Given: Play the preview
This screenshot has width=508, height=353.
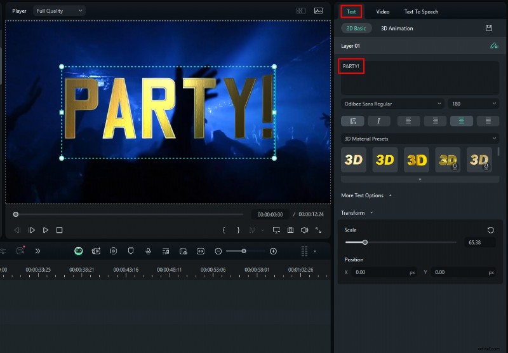Looking at the screenshot, I should click(x=46, y=230).
